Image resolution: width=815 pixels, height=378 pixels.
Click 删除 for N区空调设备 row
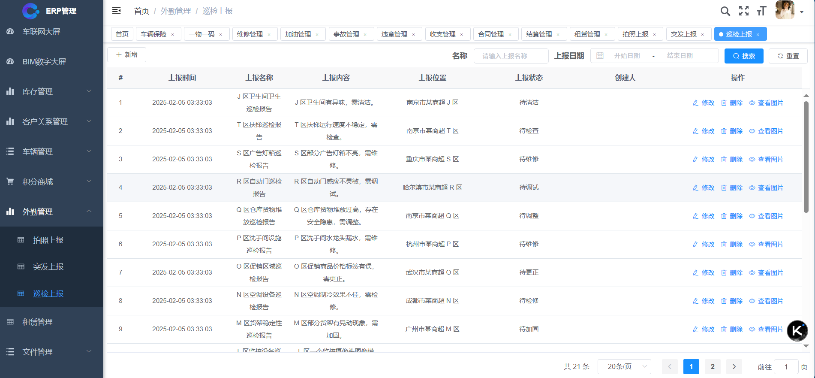[732, 301]
